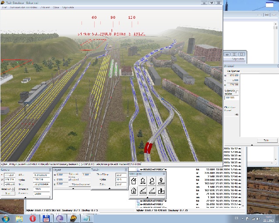This screenshot has width=279, height=223.
Task: Click the Skok button in Kamera panel
Action: 8,193
